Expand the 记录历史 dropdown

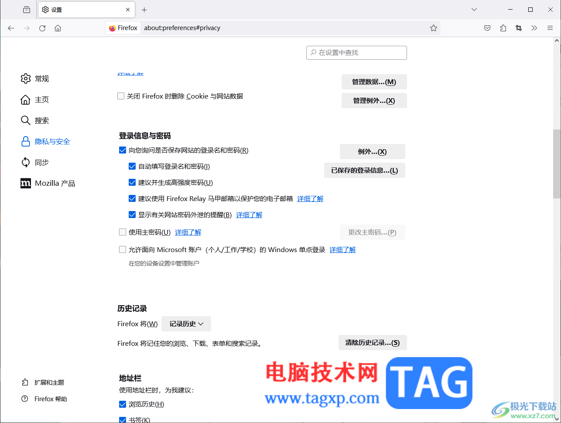186,324
